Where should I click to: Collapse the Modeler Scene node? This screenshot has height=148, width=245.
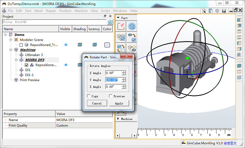pyautogui.click(x=11, y=40)
